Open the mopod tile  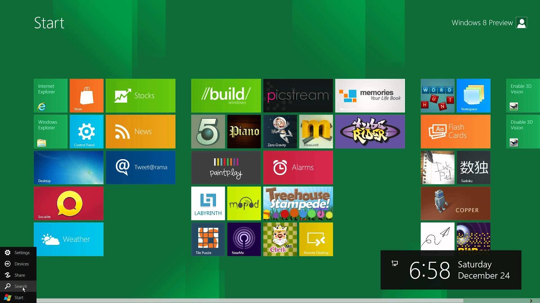tap(244, 203)
